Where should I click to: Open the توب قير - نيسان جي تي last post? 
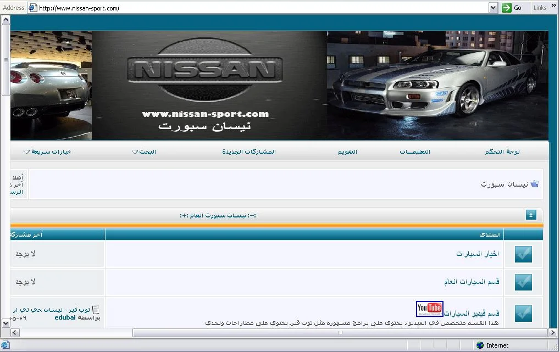pyautogui.click(x=52, y=310)
